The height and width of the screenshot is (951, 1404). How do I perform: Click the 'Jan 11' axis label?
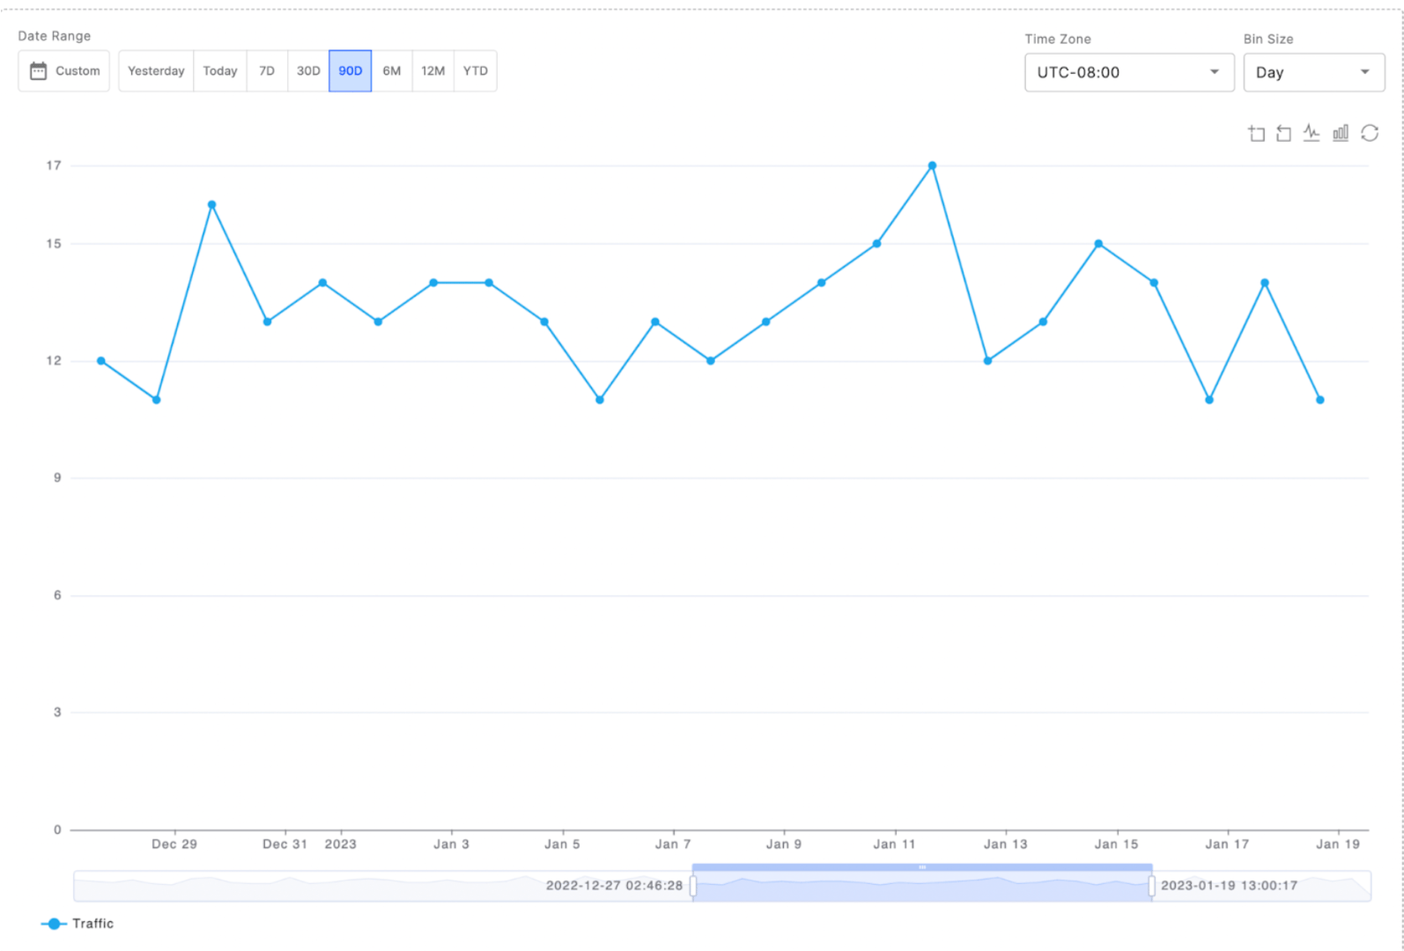[894, 844]
